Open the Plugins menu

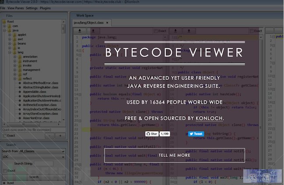[x=45, y=8]
